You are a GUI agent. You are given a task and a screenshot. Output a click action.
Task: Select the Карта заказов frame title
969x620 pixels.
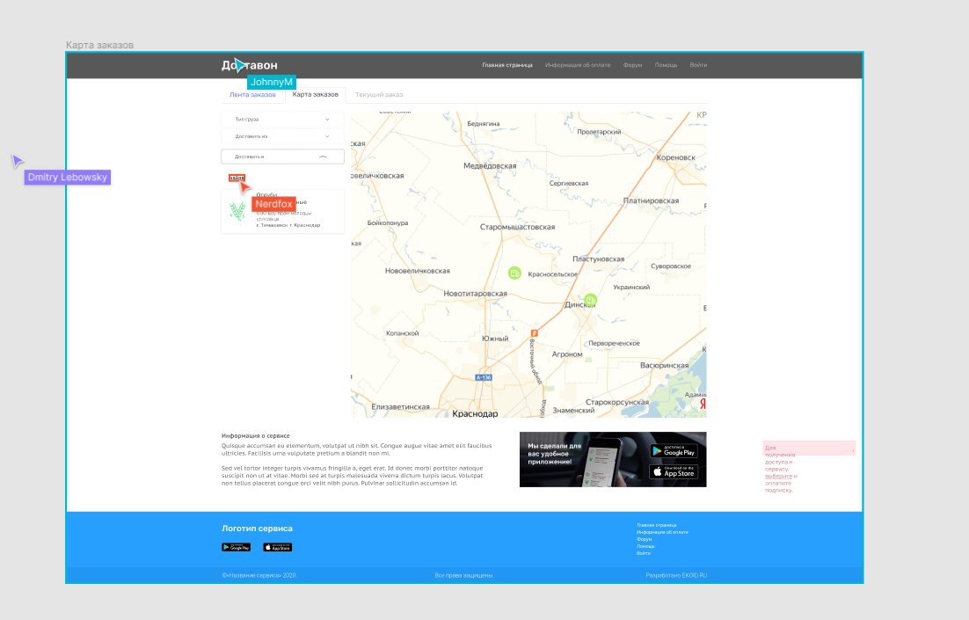point(99,45)
